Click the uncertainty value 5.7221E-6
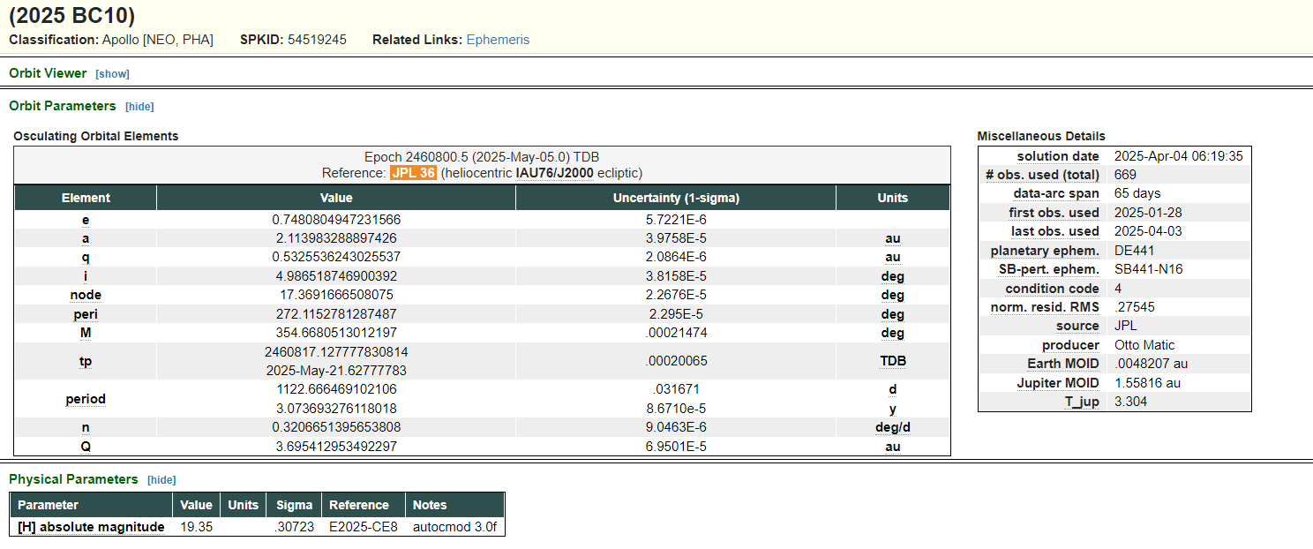 pos(676,220)
